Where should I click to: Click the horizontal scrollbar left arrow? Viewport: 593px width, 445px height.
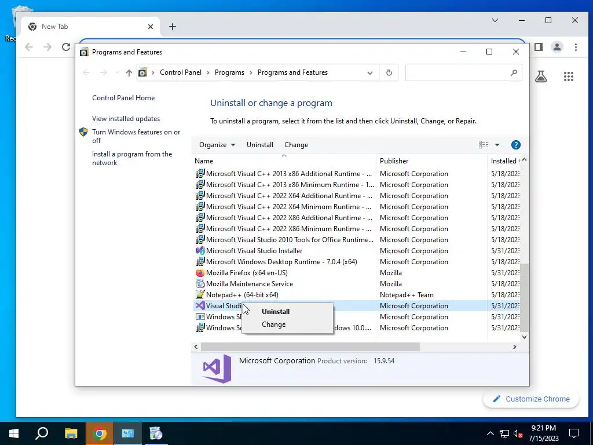point(196,346)
